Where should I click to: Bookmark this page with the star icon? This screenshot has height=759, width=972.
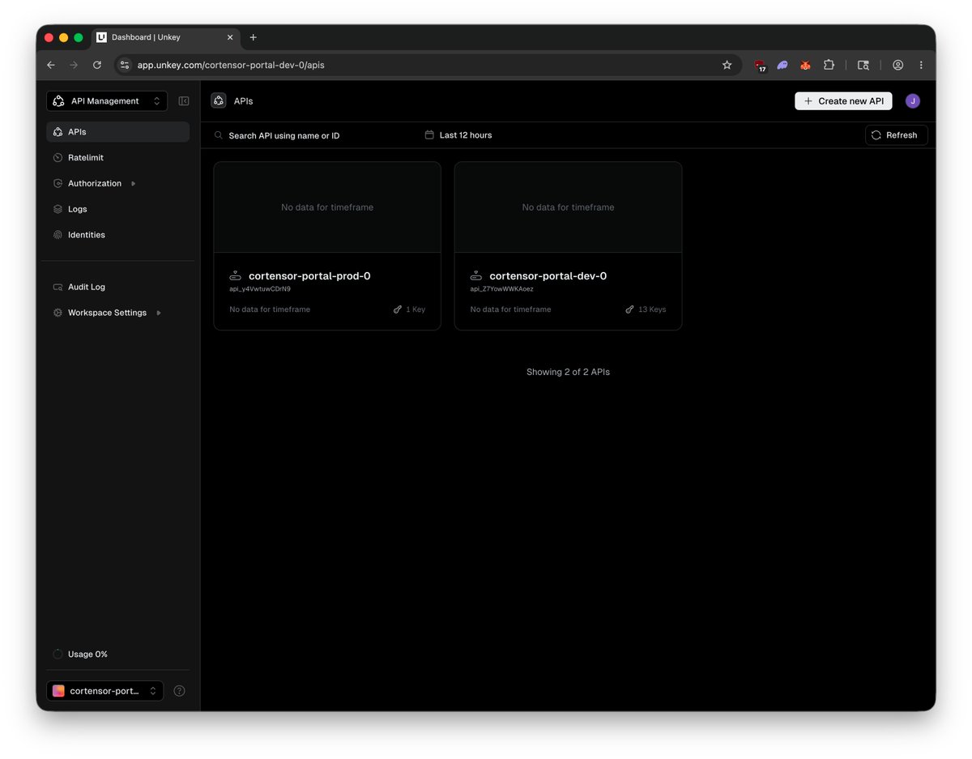point(727,65)
